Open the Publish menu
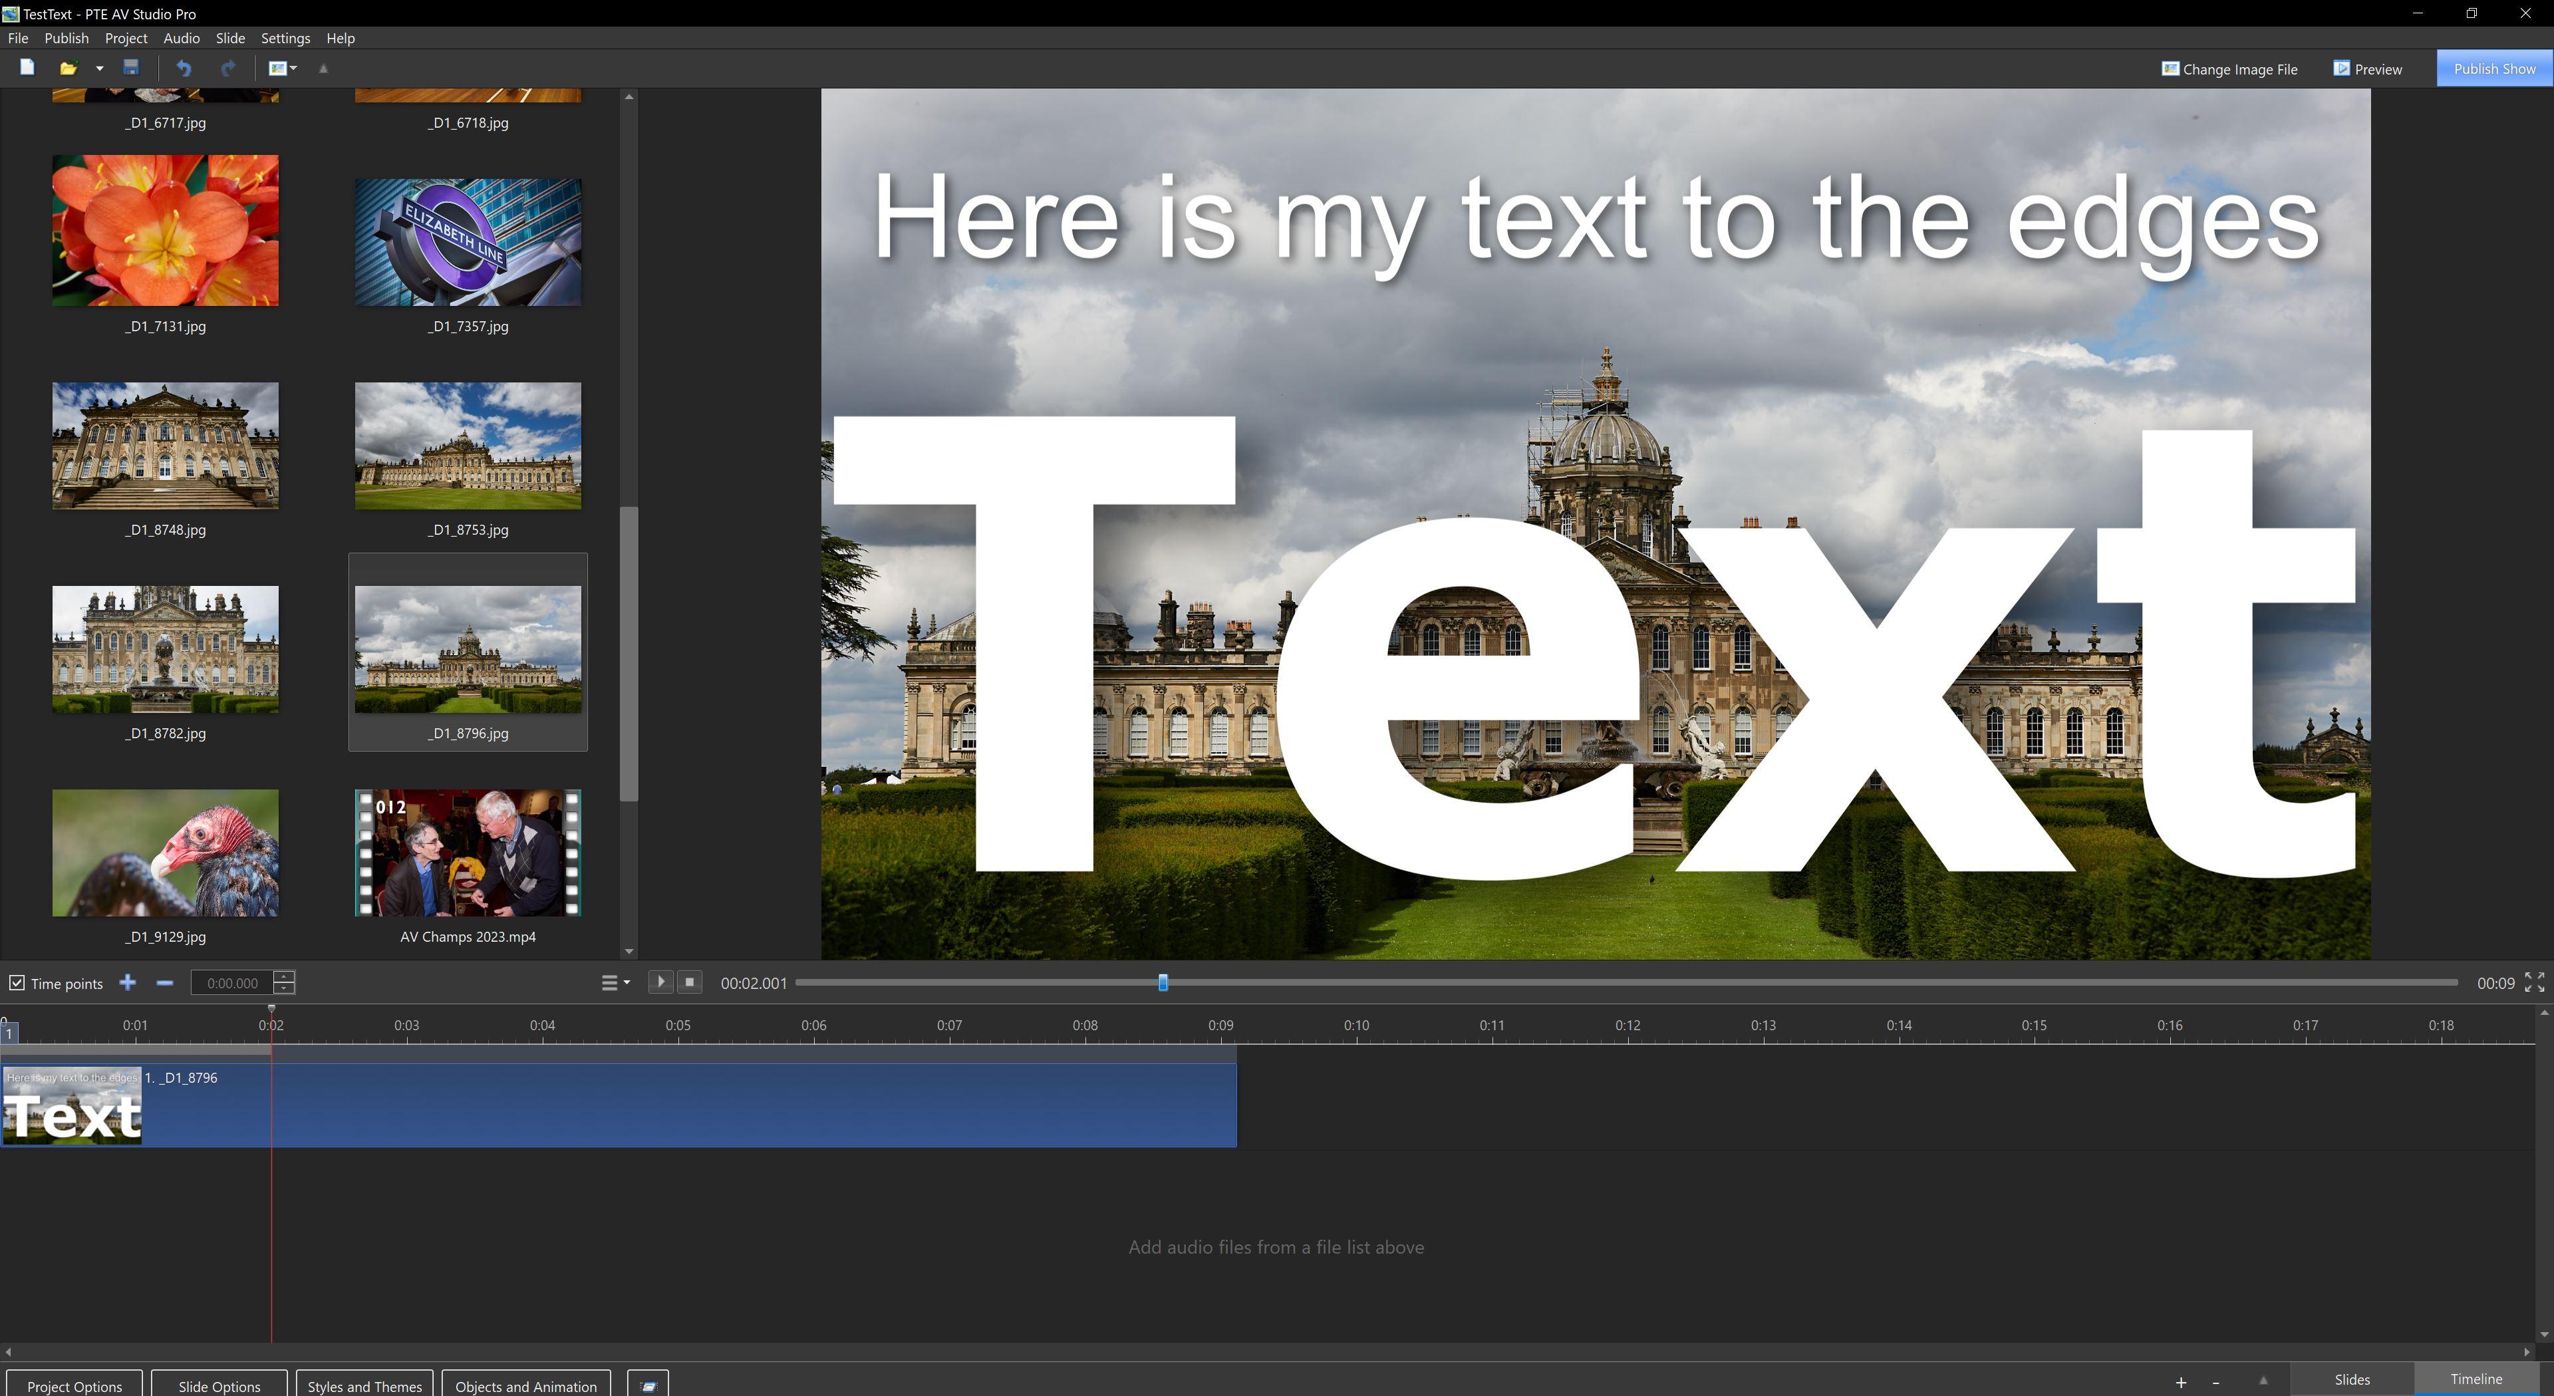 [x=67, y=38]
